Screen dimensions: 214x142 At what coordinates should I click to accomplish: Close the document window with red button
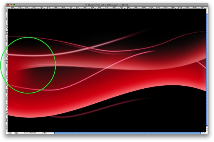tap(8, 5)
